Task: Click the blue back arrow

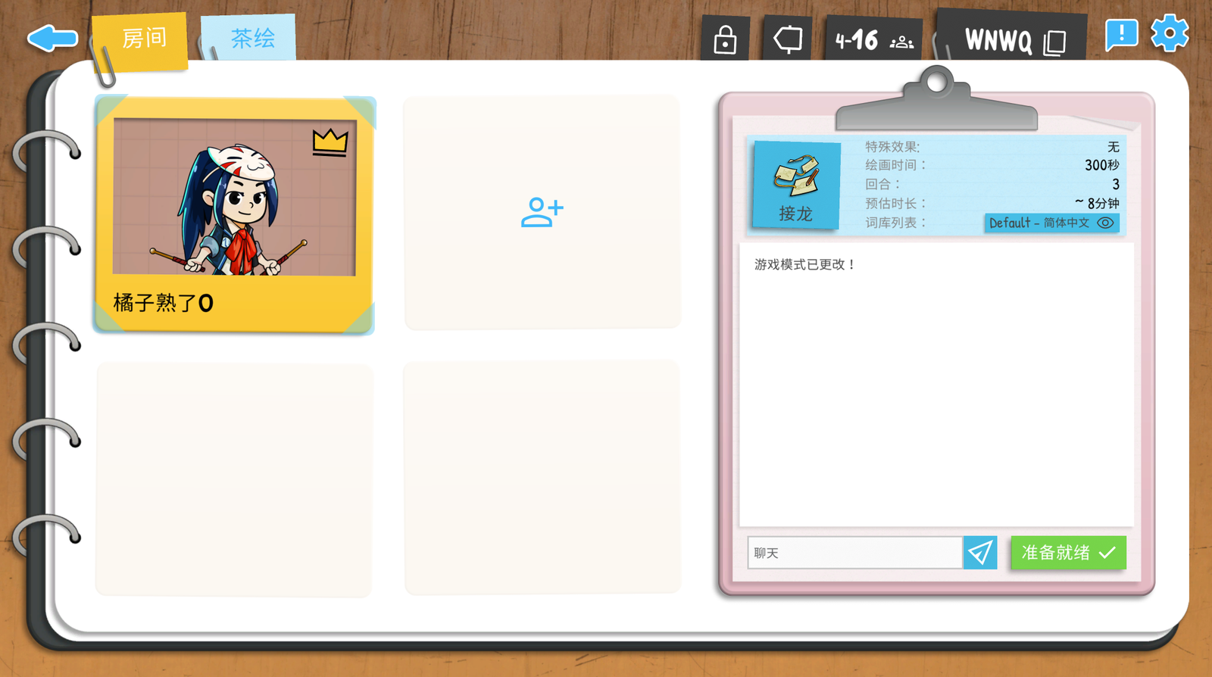Action: [x=52, y=38]
